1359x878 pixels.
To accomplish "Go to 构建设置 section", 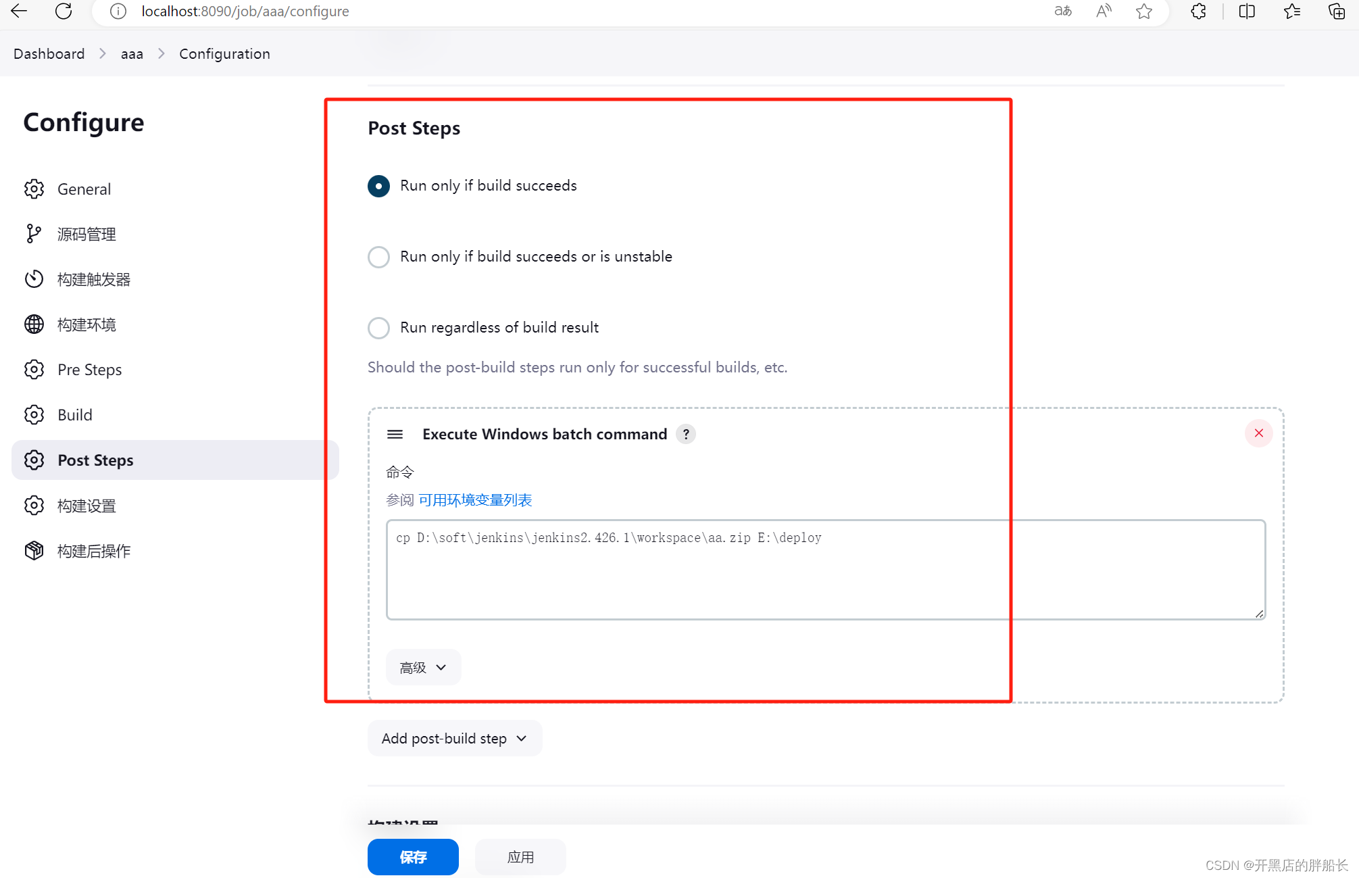I will point(175,506).
